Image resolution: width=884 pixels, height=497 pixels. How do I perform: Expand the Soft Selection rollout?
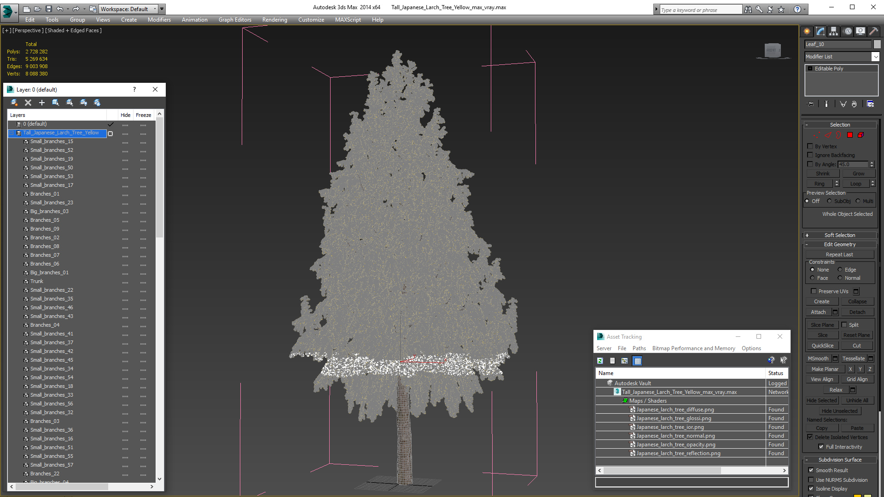840,235
